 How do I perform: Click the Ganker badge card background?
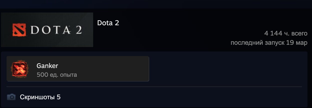[x=78, y=69]
